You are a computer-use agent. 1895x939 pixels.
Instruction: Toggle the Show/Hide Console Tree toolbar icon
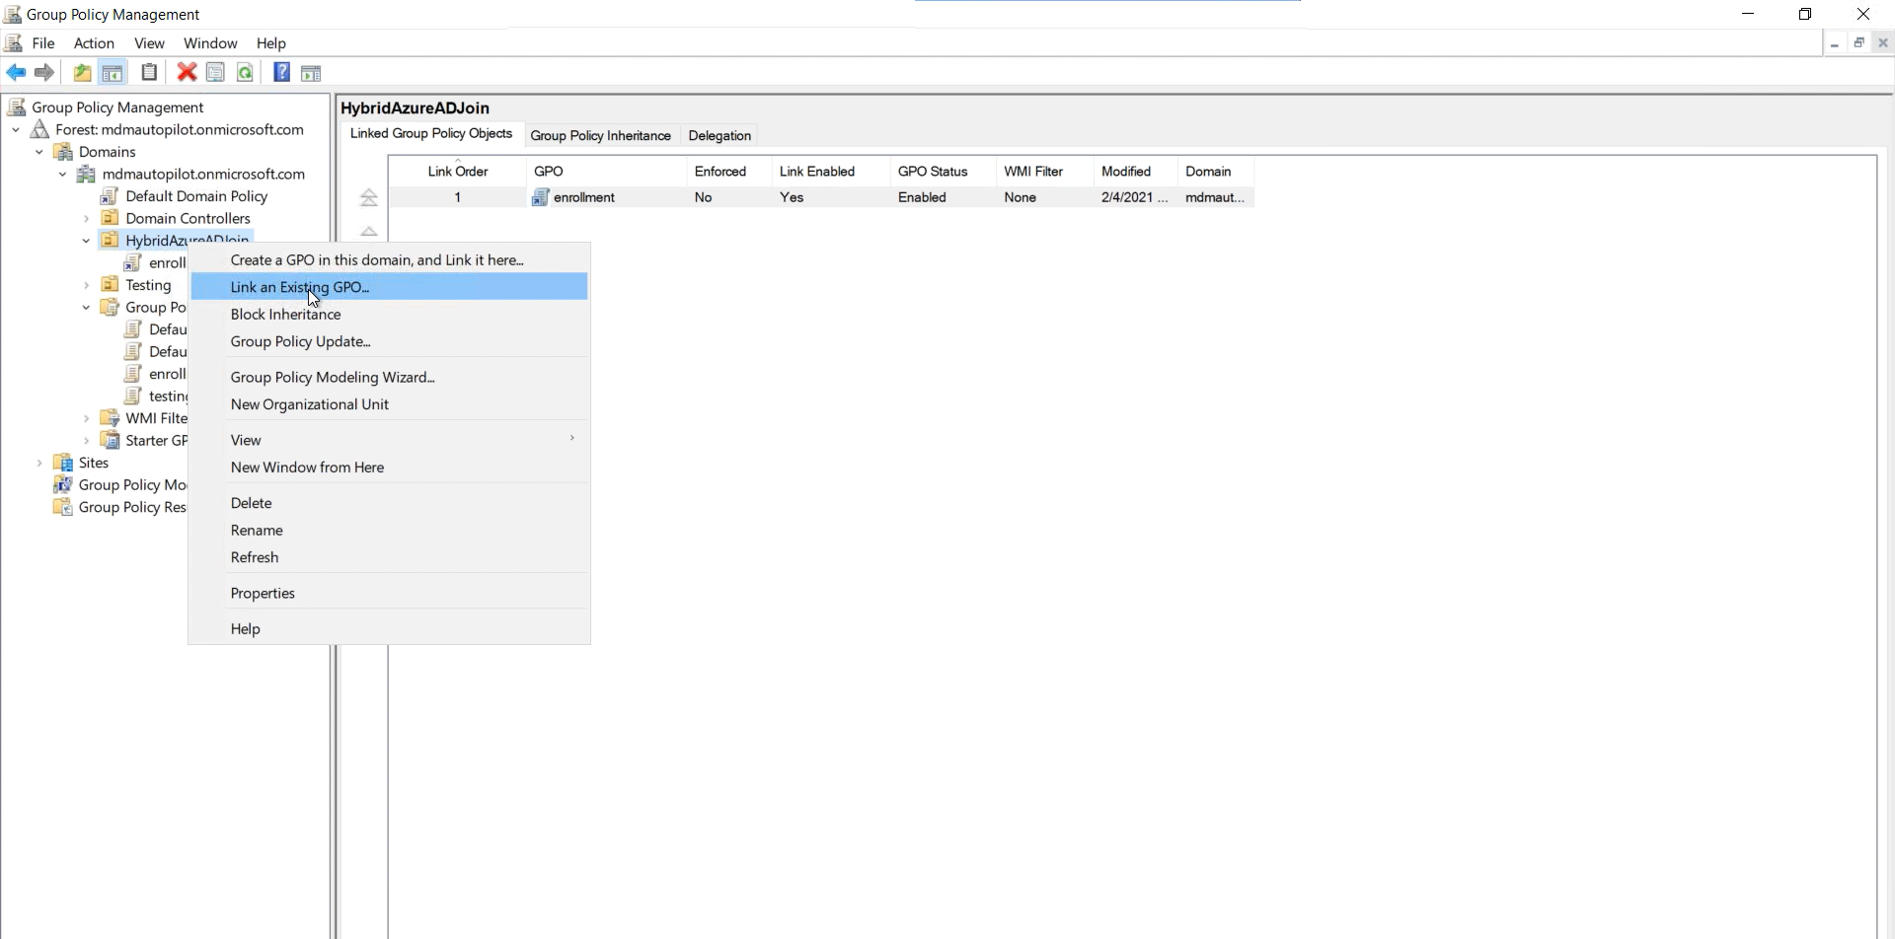[113, 73]
